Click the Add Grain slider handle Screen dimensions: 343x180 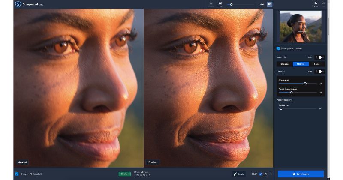point(281,109)
